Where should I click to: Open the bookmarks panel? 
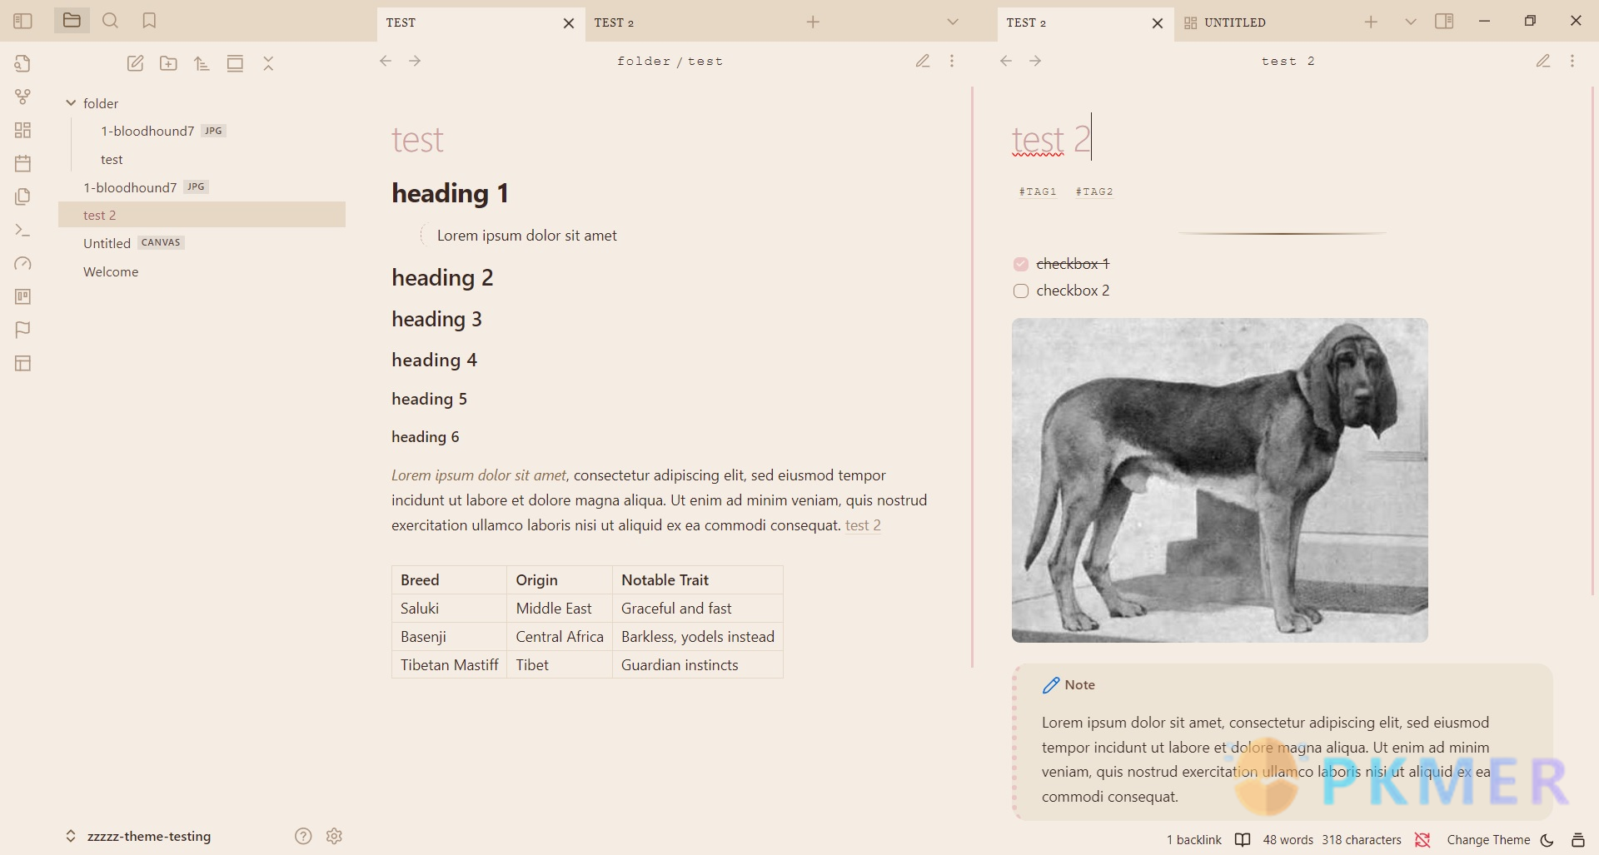click(x=149, y=21)
